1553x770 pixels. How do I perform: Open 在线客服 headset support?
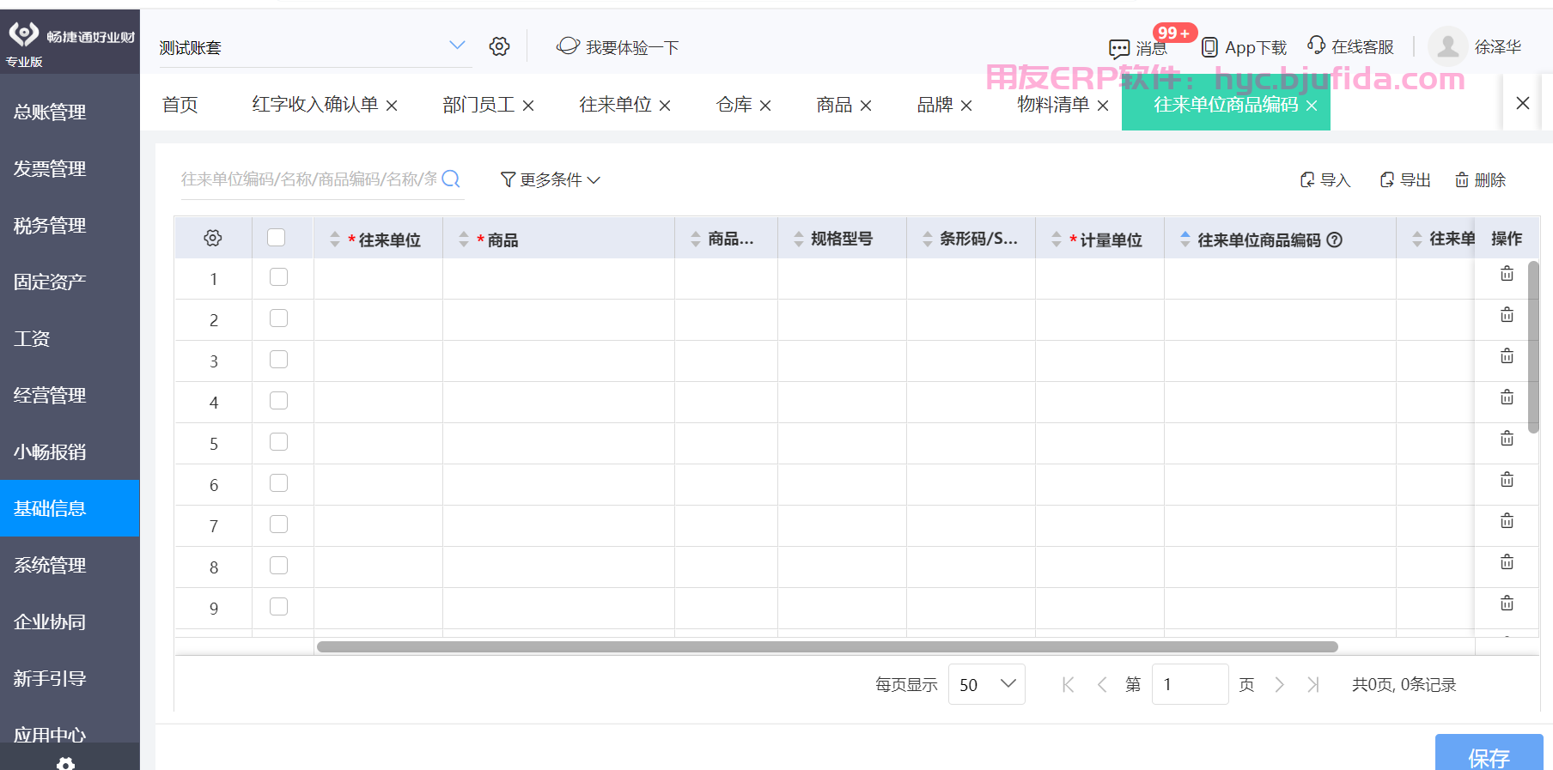[x=1316, y=45]
